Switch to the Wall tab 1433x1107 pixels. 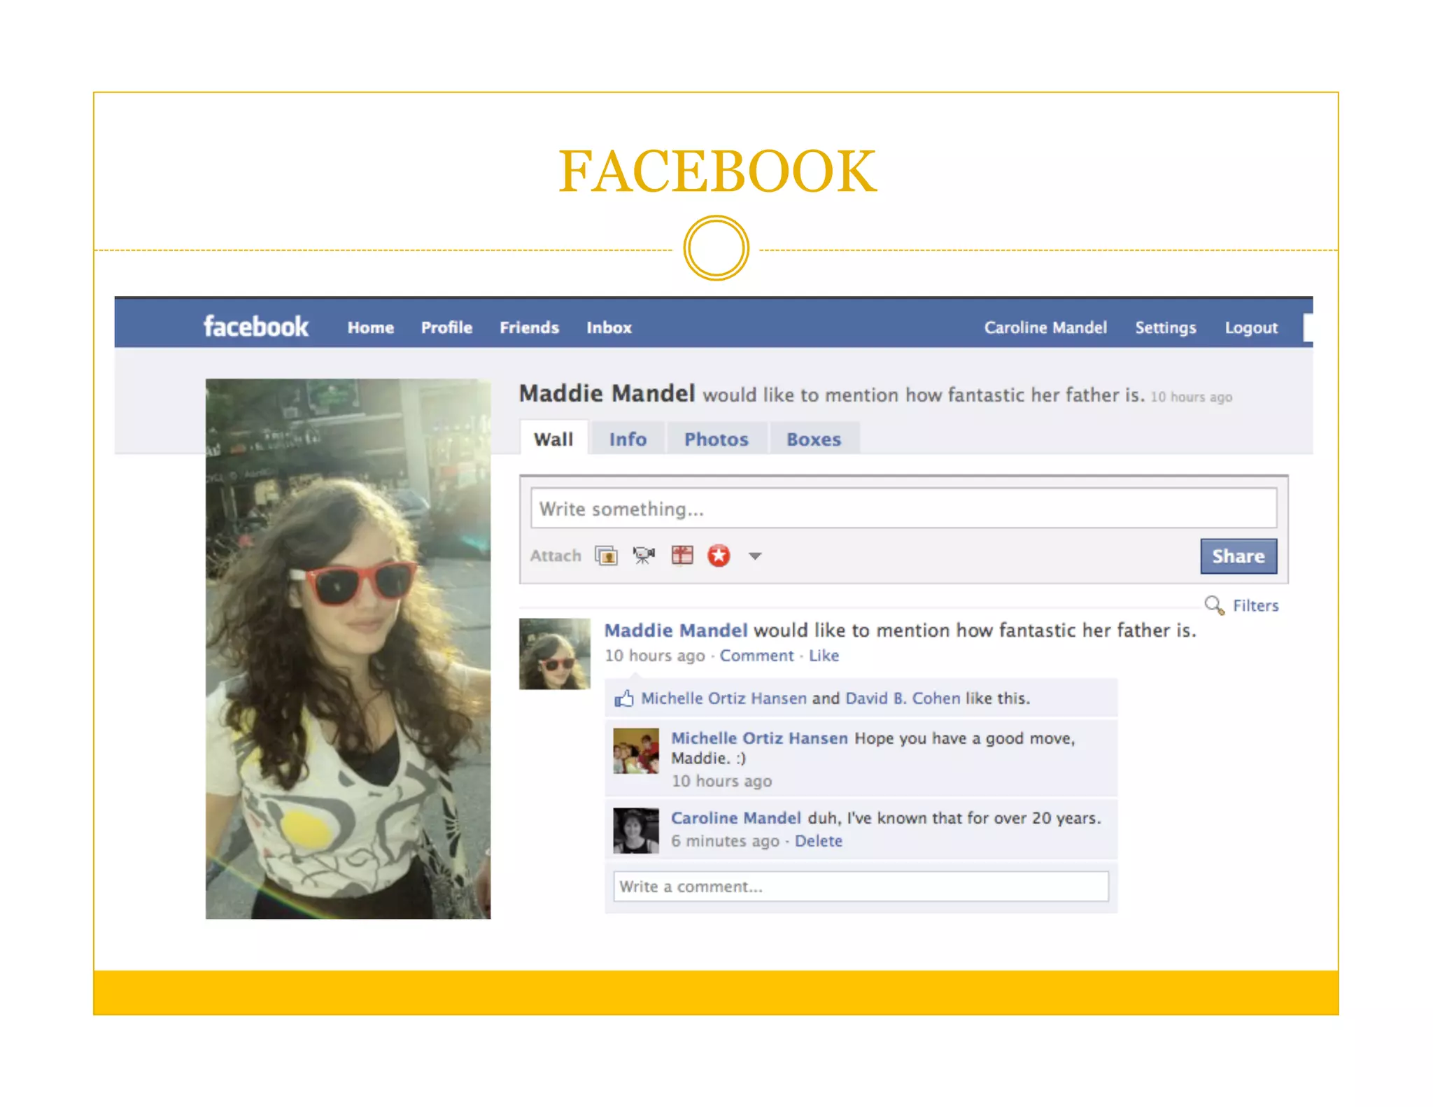pos(553,439)
